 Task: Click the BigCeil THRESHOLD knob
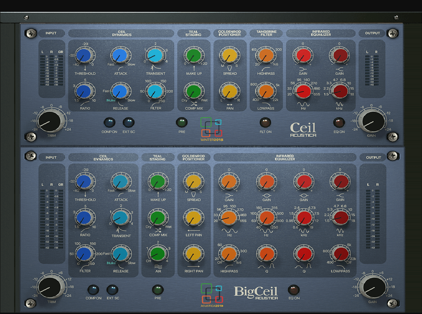pos(85,182)
